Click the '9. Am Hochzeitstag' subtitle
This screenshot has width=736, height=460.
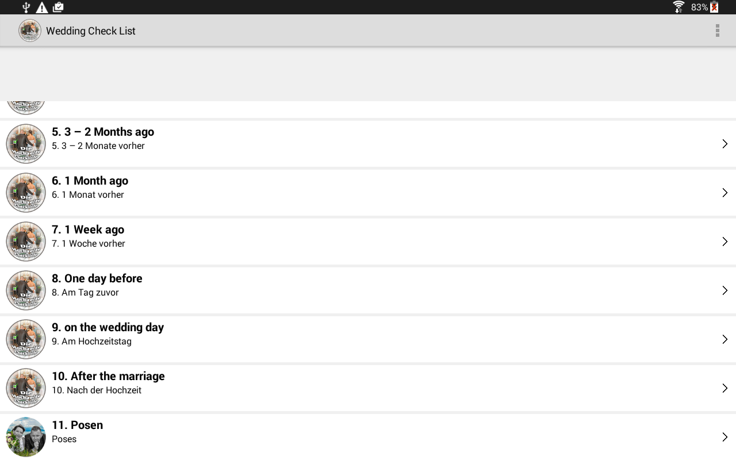point(91,342)
